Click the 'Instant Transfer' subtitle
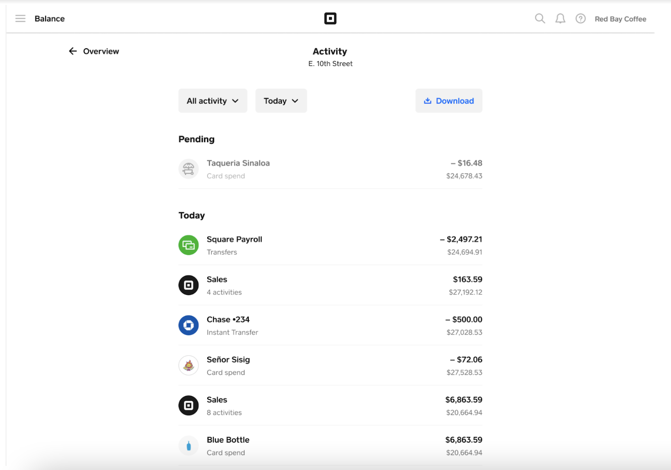Image resolution: width=671 pixels, height=470 pixels. tap(232, 332)
